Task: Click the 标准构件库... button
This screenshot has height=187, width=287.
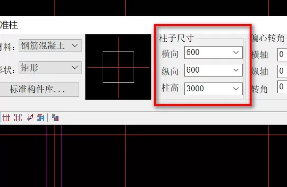Action: [39, 89]
